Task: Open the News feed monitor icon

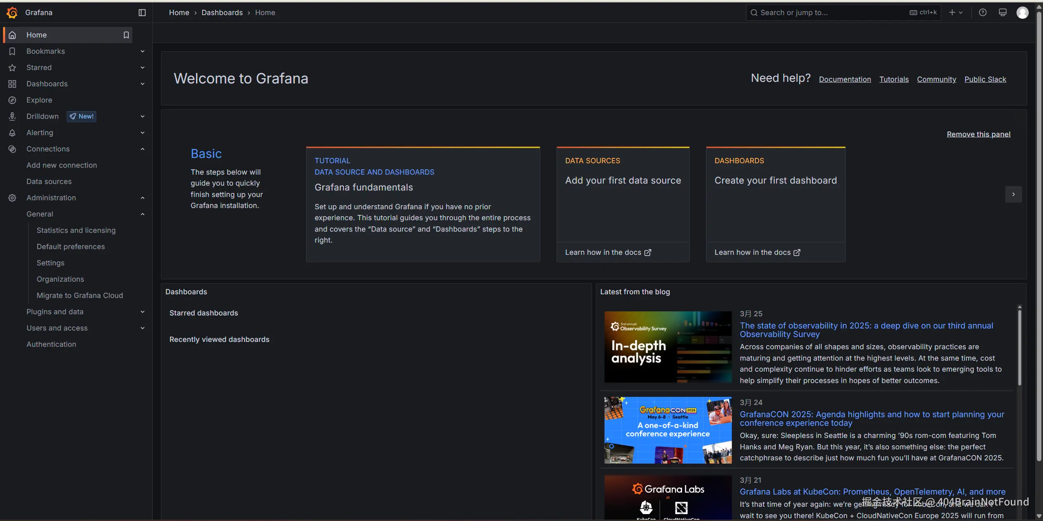Action: click(1003, 13)
